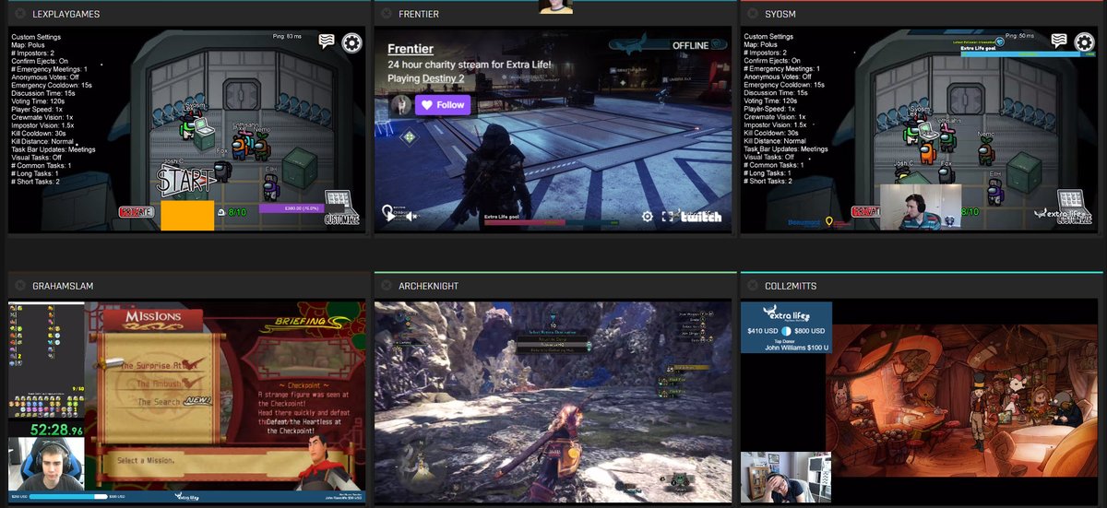Click the Extra Life donation widget in COLL2MITTS
The height and width of the screenshot is (508, 1107).
click(x=787, y=327)
